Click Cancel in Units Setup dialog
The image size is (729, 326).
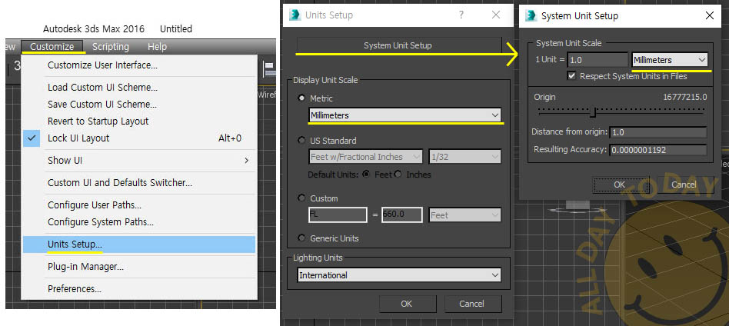[471, 304]
